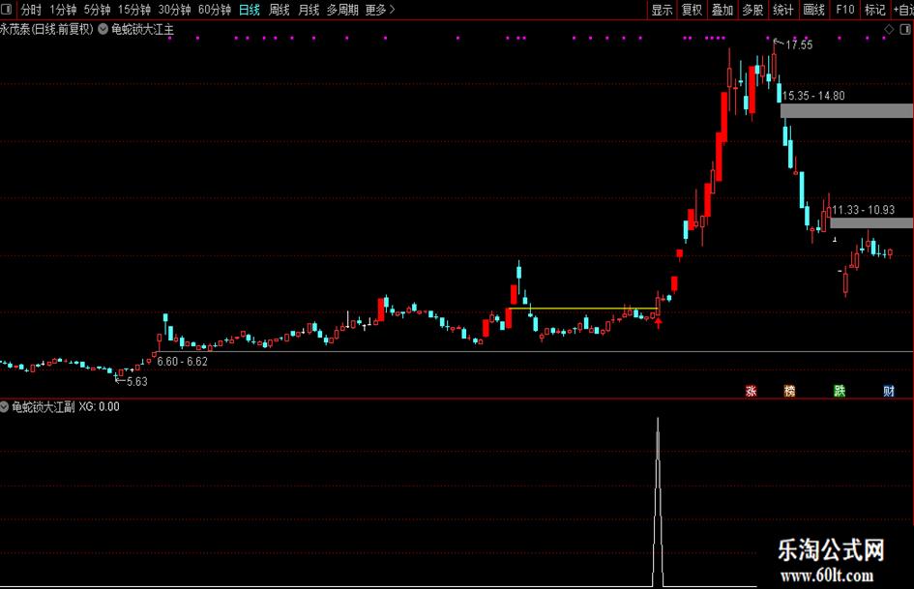Click the yellow horizontal resistance line
Image resolution: width=914 pixels, height=589 pixels.
click(x=583, y=308)
